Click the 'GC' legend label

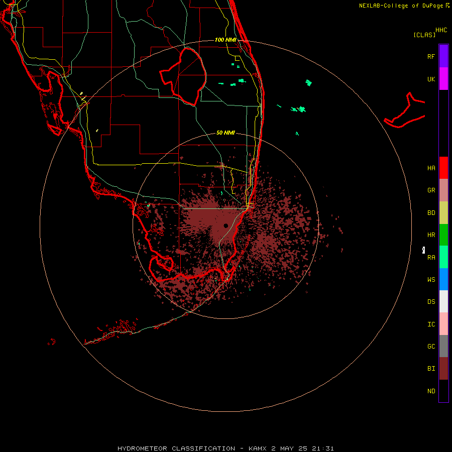tap(431, 347)
